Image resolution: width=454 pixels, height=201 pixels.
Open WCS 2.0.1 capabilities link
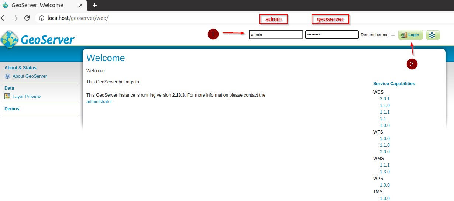point(385,99)
